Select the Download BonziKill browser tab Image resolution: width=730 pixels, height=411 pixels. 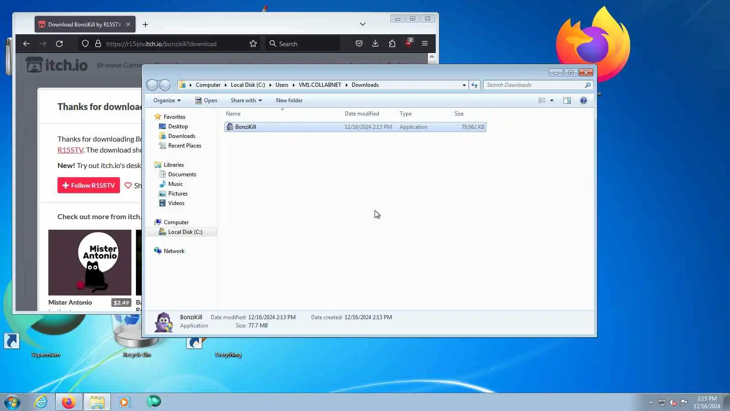point(85,25)
